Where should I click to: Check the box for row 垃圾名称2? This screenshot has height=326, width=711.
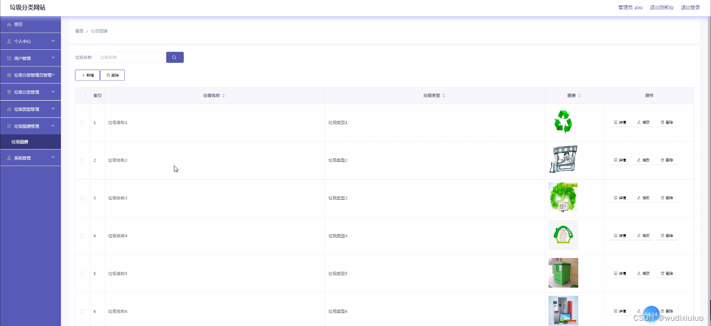pyautogui.click(x=82, y=160)
